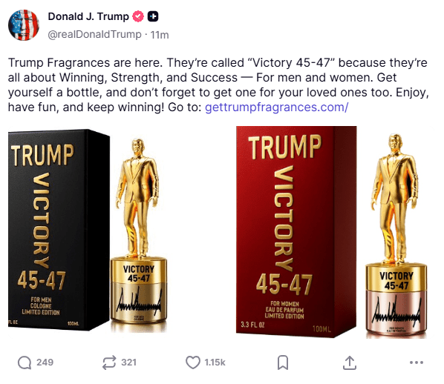
Task: Click the @realDonaldTrump handle
Action: pyautogui.click(x=94, y=35)
